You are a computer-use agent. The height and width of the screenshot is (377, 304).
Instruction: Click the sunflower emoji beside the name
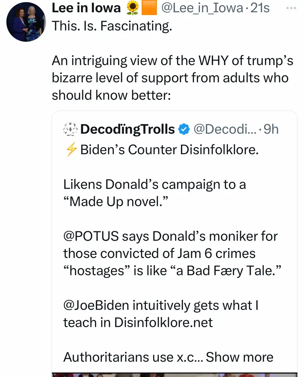coord(132,8)
